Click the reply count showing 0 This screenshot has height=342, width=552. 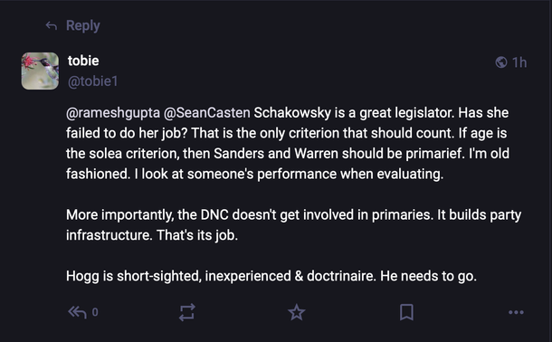click(x=95, y=312)
